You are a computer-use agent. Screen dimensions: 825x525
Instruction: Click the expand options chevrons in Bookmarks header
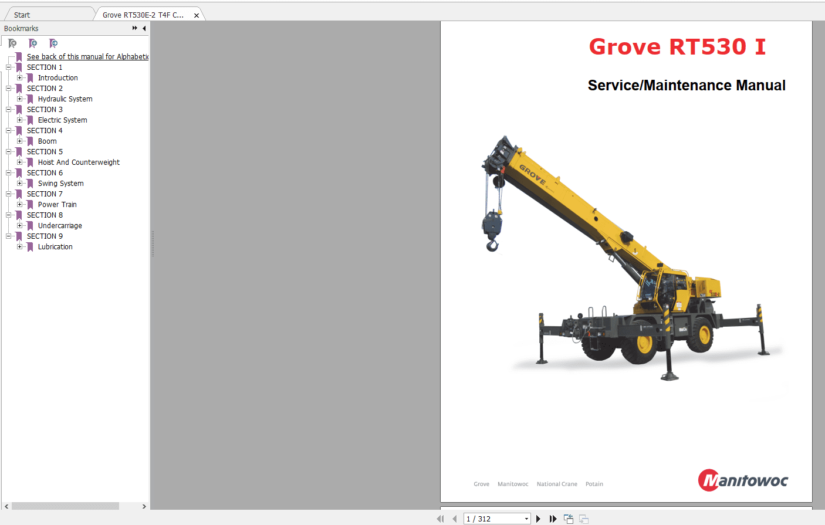[134, 28]
